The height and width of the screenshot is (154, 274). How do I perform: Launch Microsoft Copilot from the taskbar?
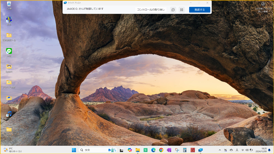[x=130, y=150]
